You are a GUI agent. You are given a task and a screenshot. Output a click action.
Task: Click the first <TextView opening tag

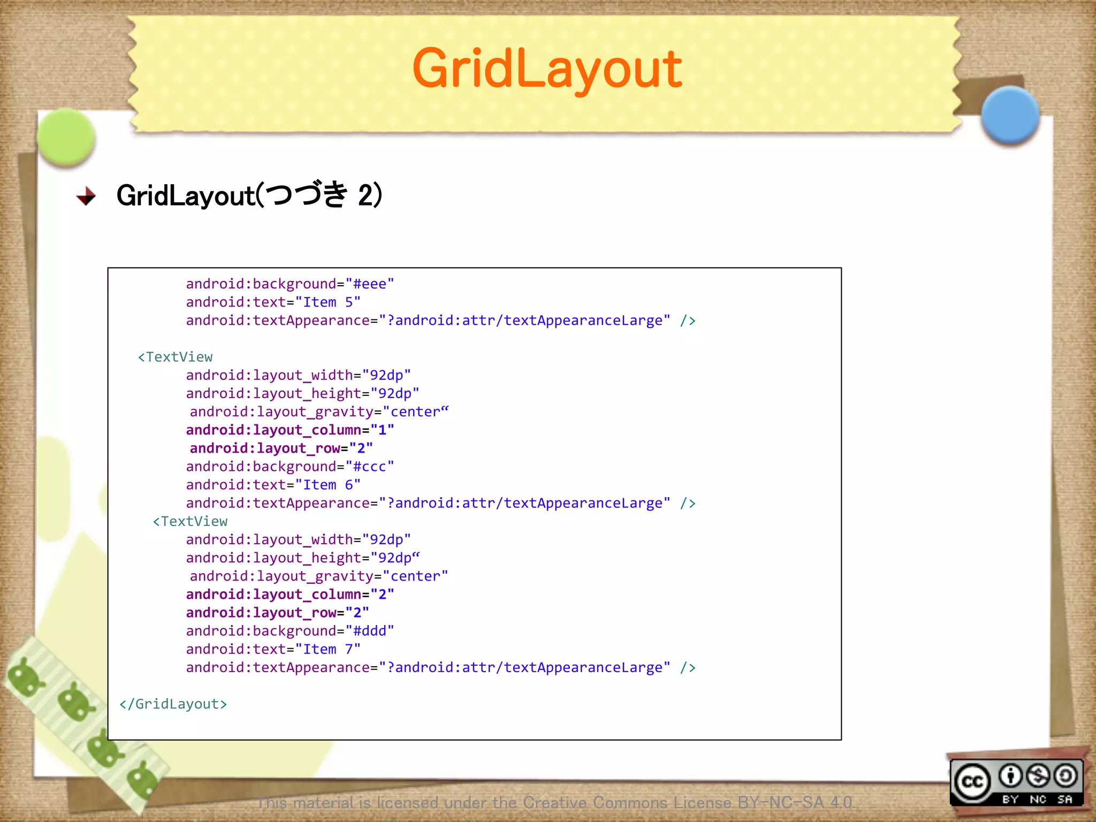(175, 357)
